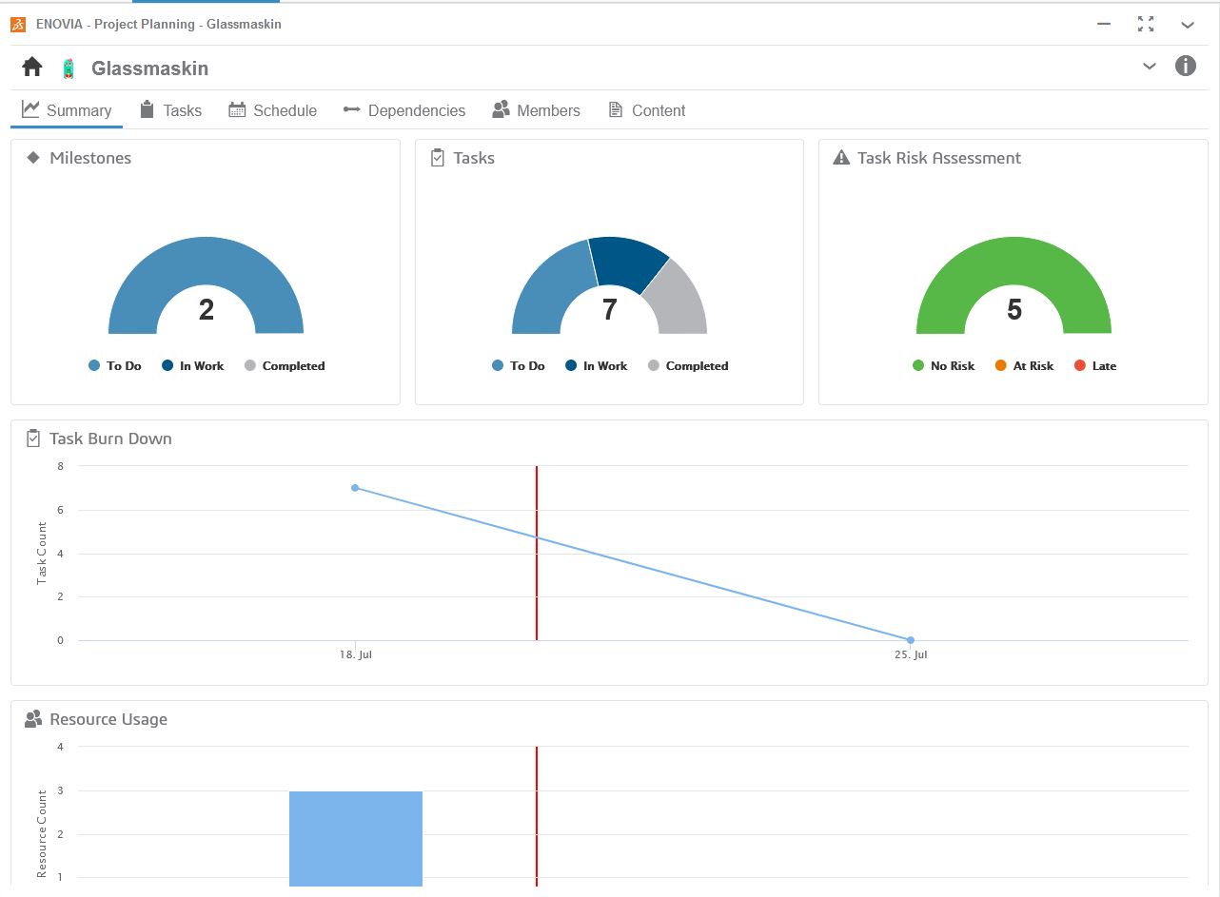Click the Glassmaskin project icon

tap(68, 68)
